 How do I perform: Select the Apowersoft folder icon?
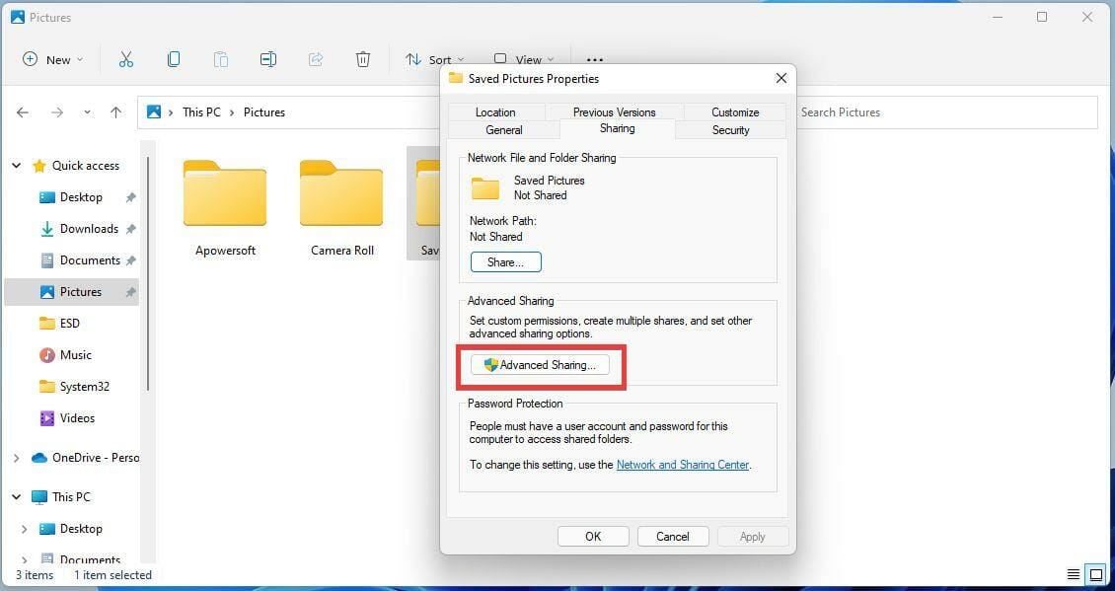point(225,193)
